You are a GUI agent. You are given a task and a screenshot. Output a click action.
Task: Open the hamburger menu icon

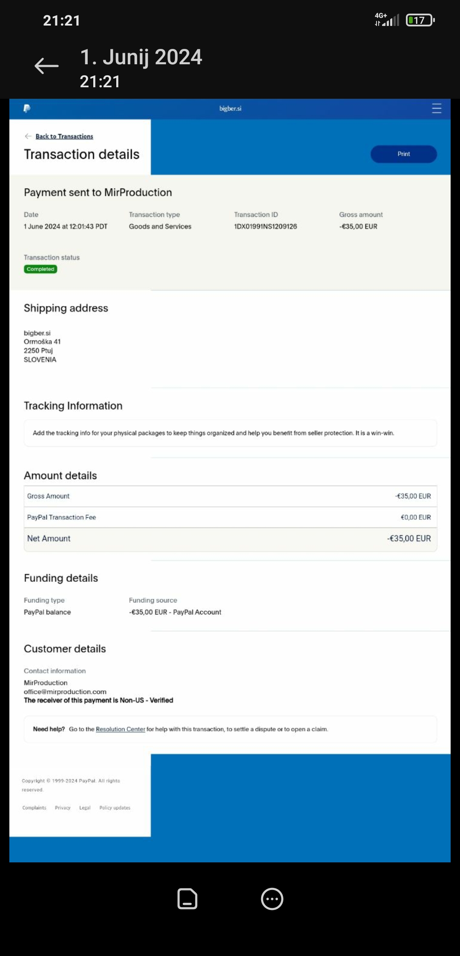point(437,109)
